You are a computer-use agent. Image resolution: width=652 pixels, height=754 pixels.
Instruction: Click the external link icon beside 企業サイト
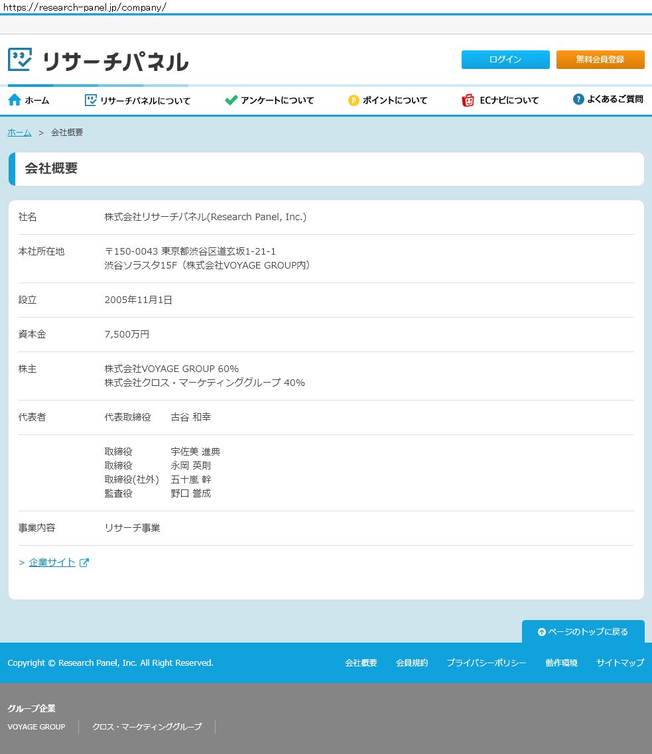[84, 563]
